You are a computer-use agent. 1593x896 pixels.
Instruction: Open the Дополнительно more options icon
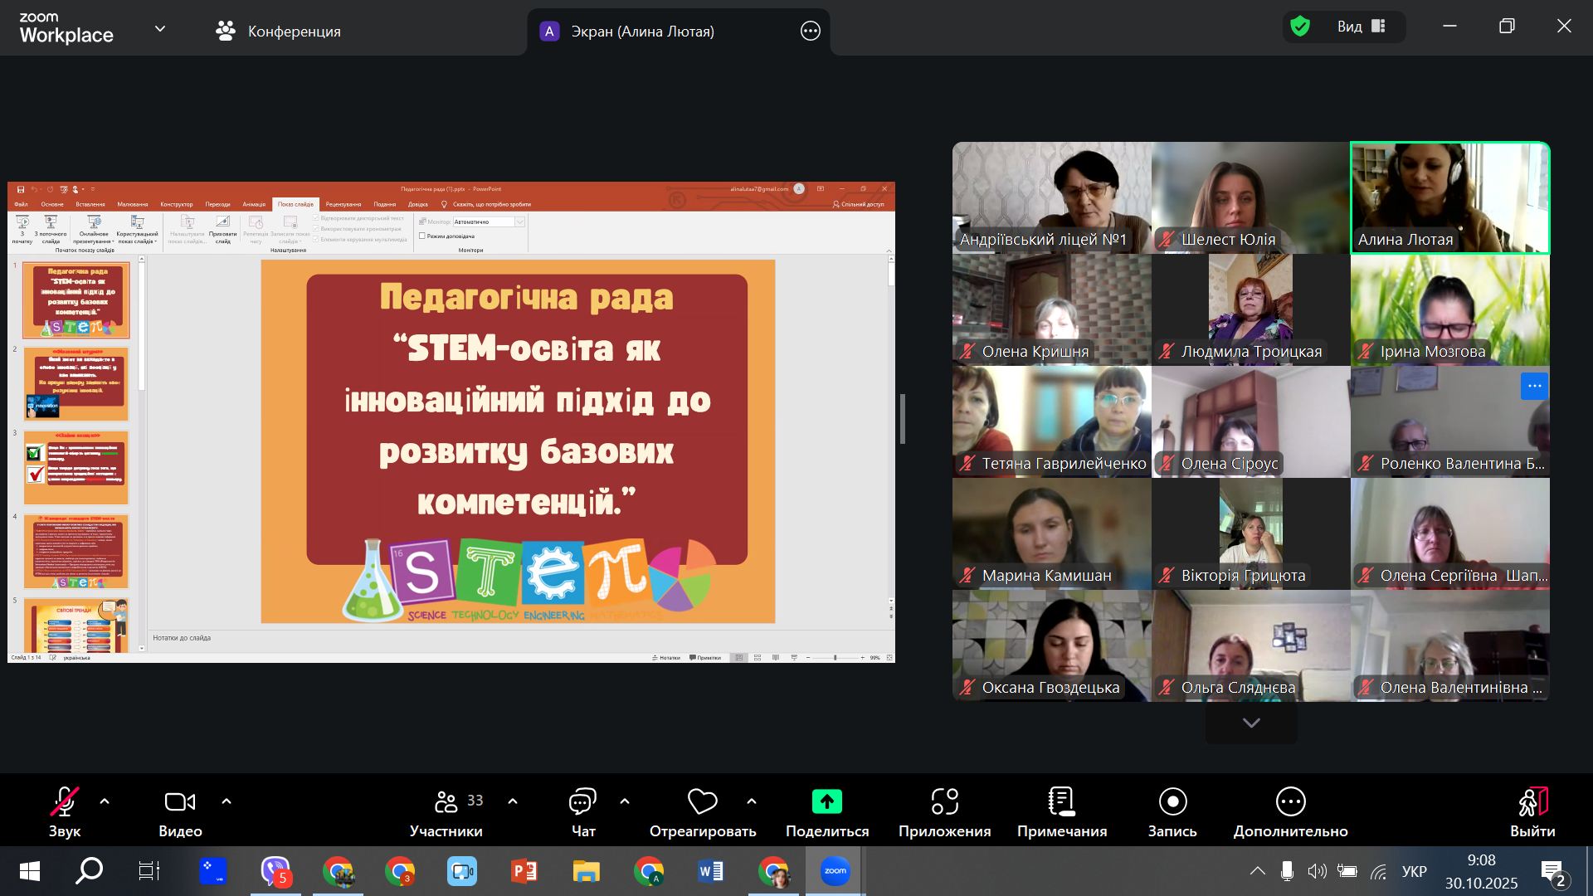pyautogui.click(x=1290, y=801)
